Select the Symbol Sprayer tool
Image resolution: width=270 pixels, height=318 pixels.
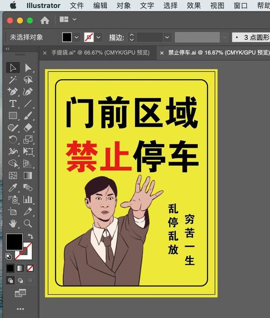pyautogui.click(x=13, y=199)
